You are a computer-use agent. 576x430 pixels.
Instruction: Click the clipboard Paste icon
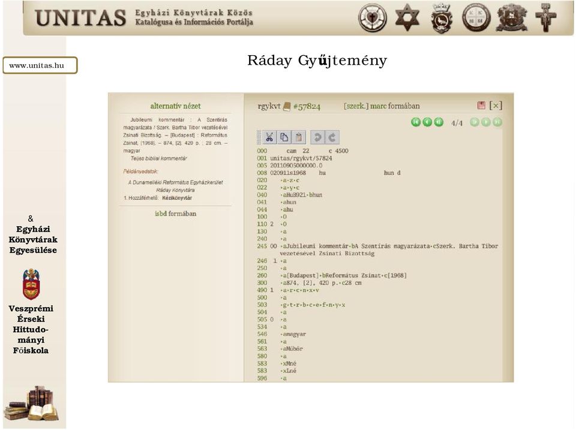pos(299,137)
